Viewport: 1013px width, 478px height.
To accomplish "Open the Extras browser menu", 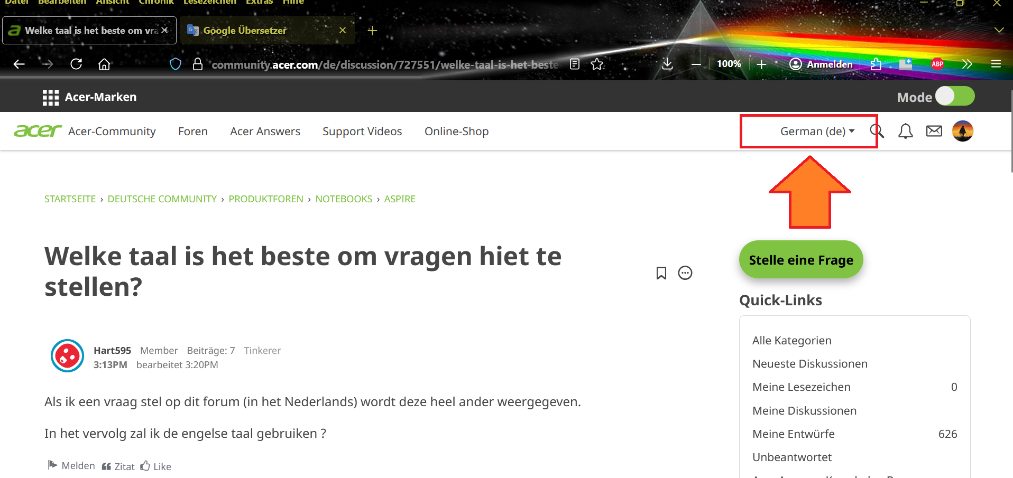I will [x=259, y=2].
